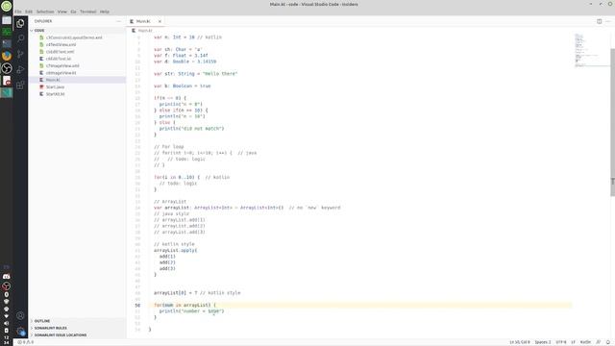The width and height of the screenshot is (615, 346).
Task: Open the Edit menu
Action: (x=29, y=12)
